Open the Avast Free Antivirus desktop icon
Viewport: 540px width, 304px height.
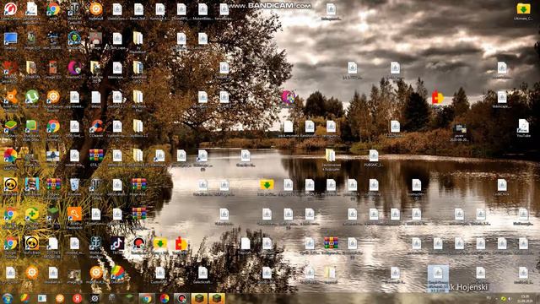pos(10,97)
